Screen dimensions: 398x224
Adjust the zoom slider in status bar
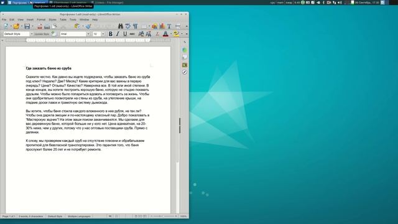163,217
